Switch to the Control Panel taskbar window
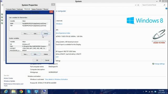Viewport: 168px width, 94px height. pos(36,92)
